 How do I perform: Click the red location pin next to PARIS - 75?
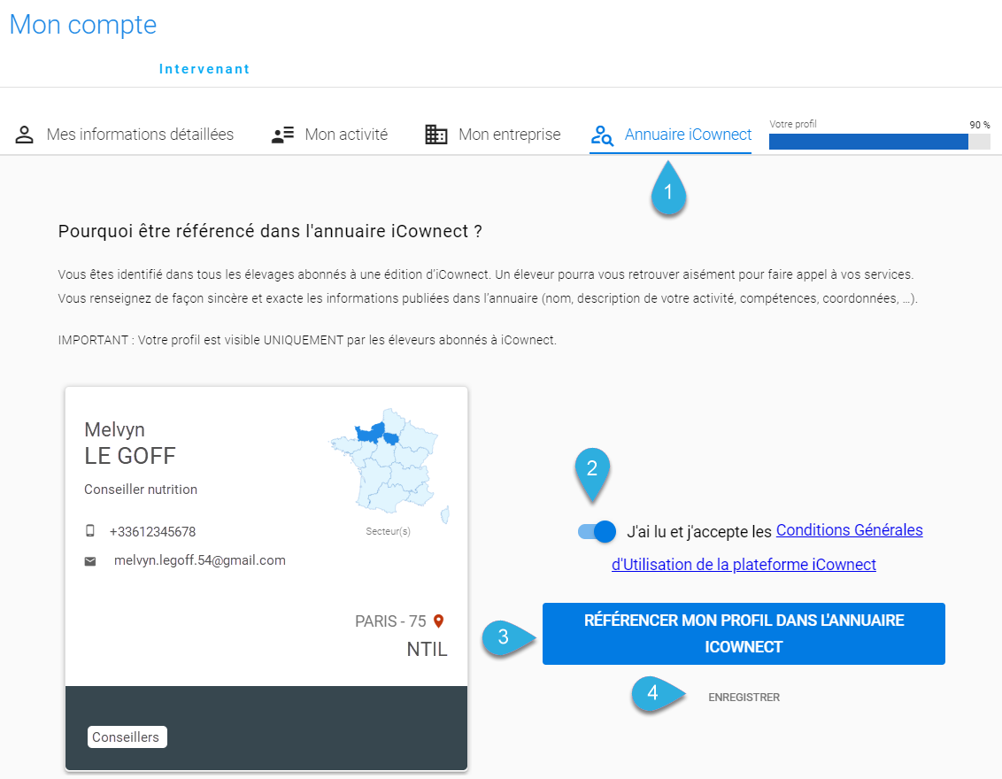coord(438,621)
